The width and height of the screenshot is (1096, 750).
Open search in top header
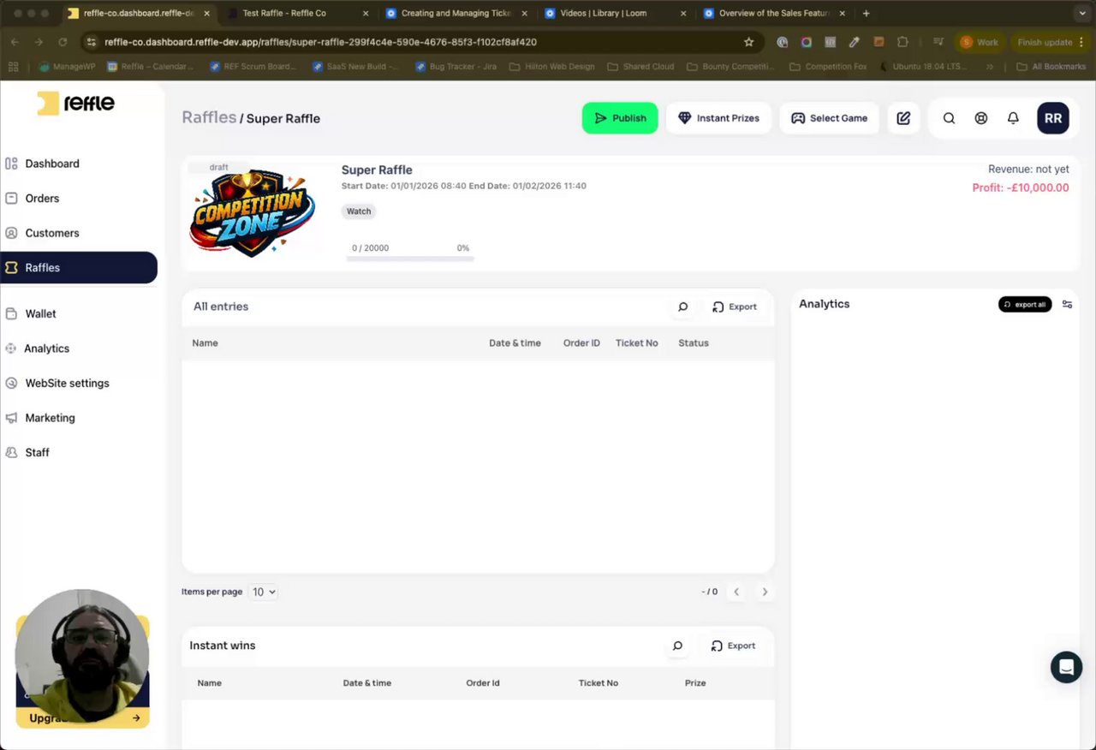(x=949, y=118)
